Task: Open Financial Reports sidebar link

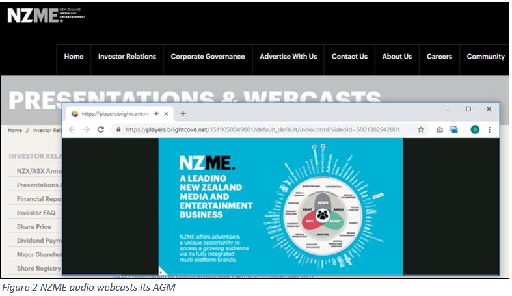Action: point(39,199)
